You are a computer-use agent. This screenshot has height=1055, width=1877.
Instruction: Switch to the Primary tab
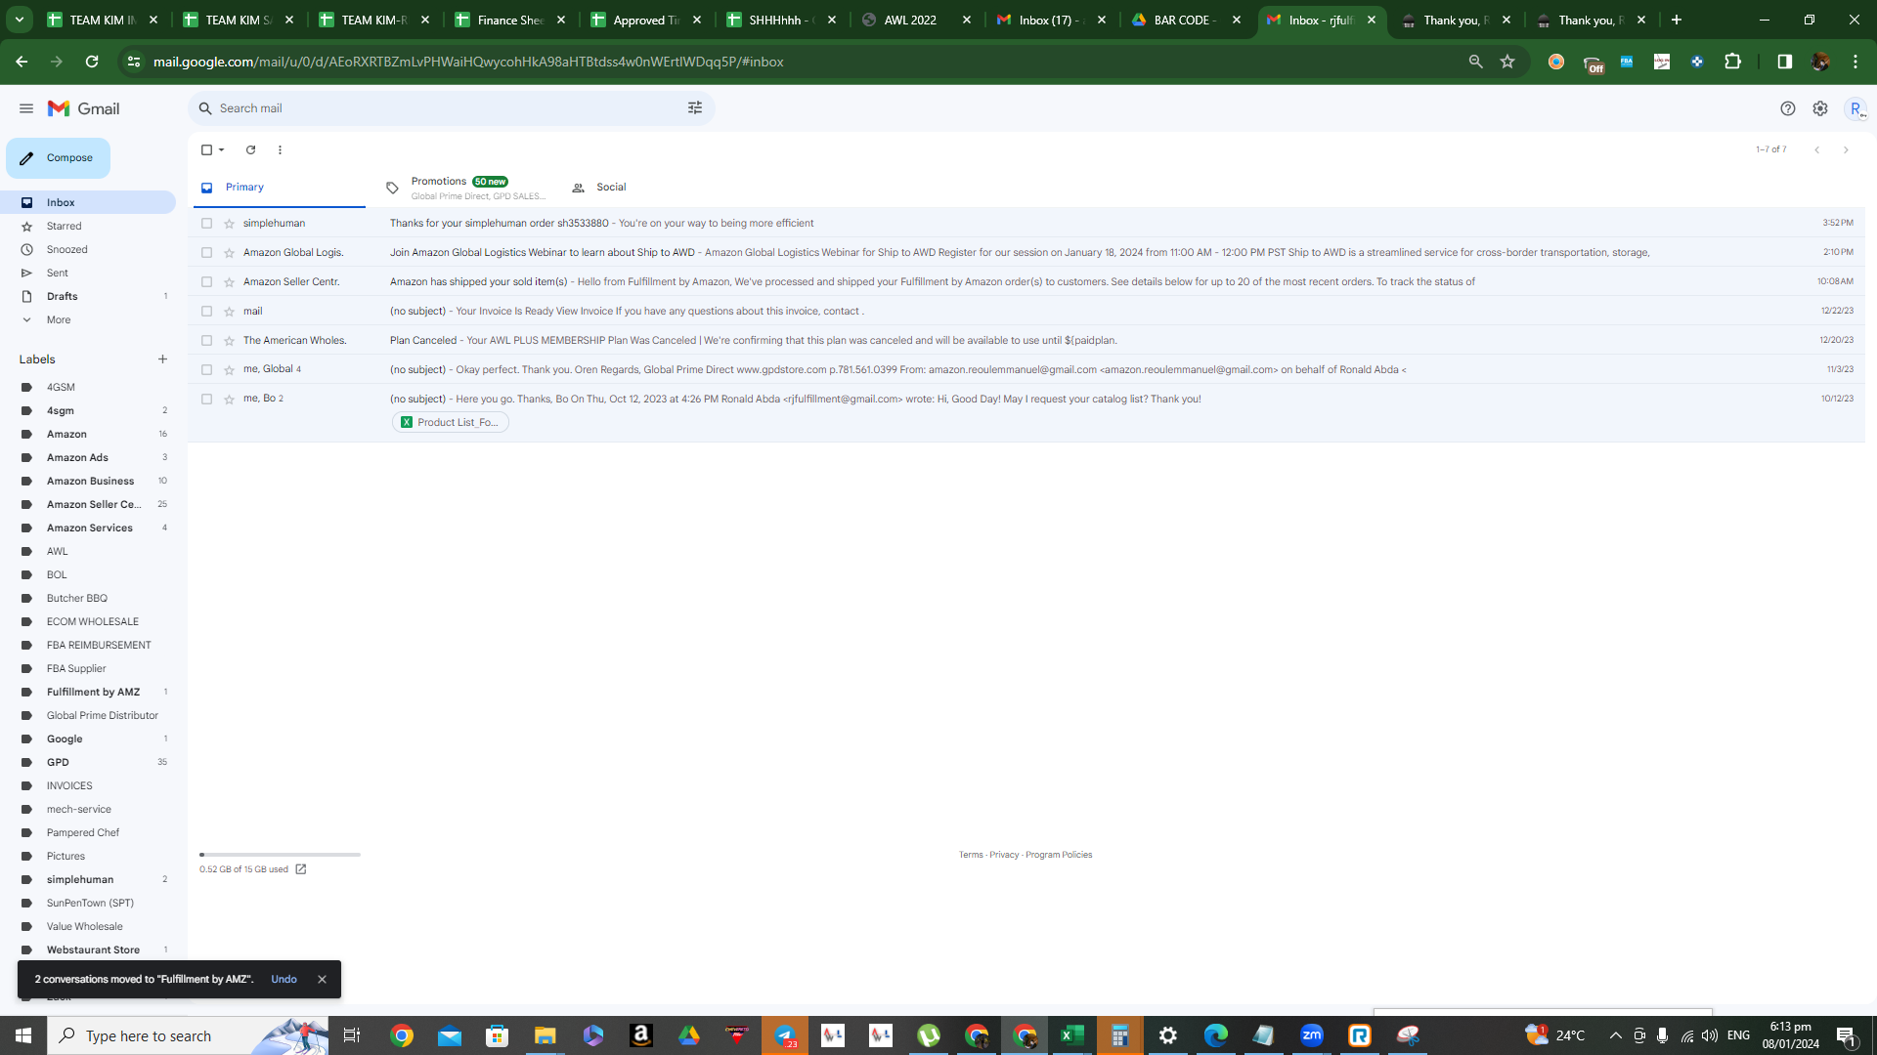pyautogui.click(x=279, y=188)
